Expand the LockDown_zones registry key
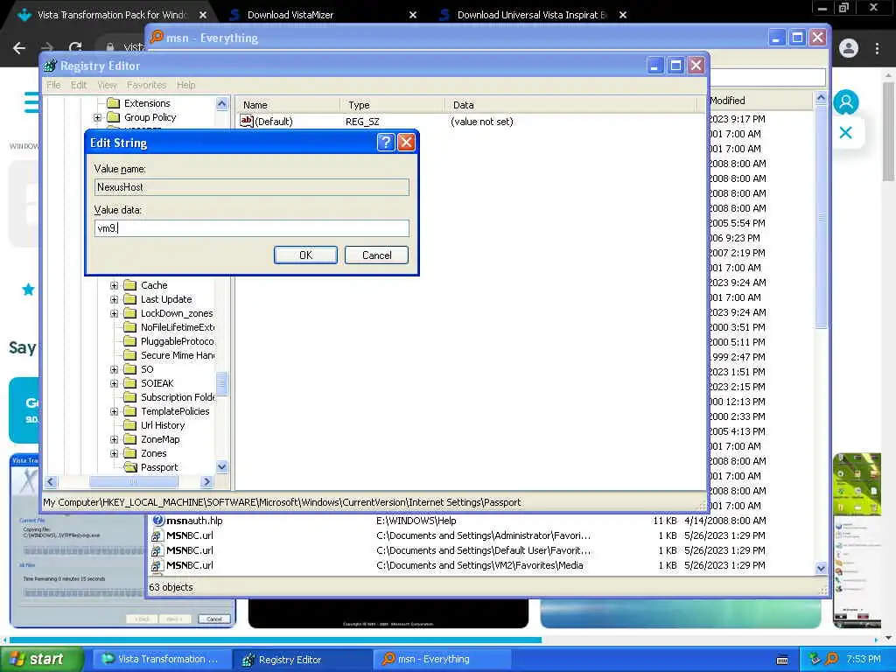 [x=115, y=313]
